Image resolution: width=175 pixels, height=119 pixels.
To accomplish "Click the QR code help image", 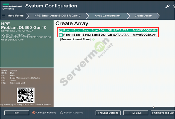I will click(x=26, y=95).
